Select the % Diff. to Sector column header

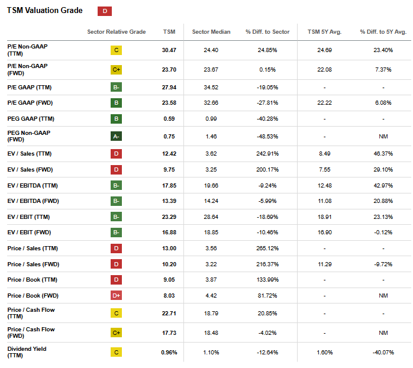(x=267, y=31)
